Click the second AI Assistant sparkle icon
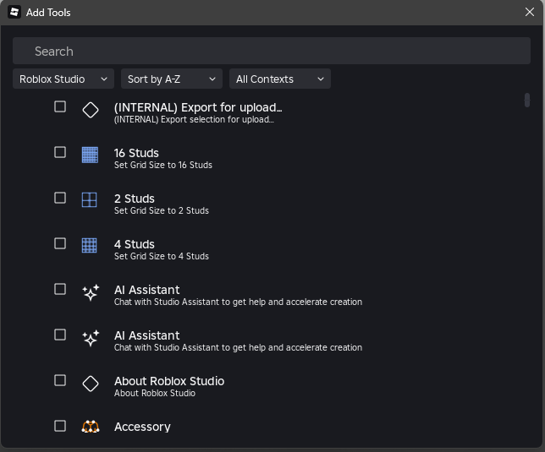Viewport: 545px width, 452px height. coord(91,338)
